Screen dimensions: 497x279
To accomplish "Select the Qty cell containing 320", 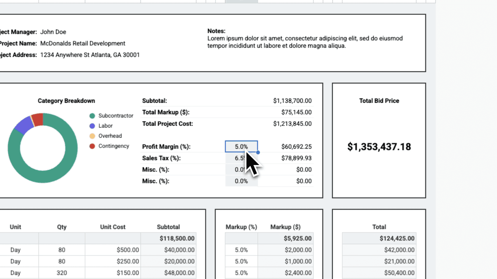I will click(61, 273).
